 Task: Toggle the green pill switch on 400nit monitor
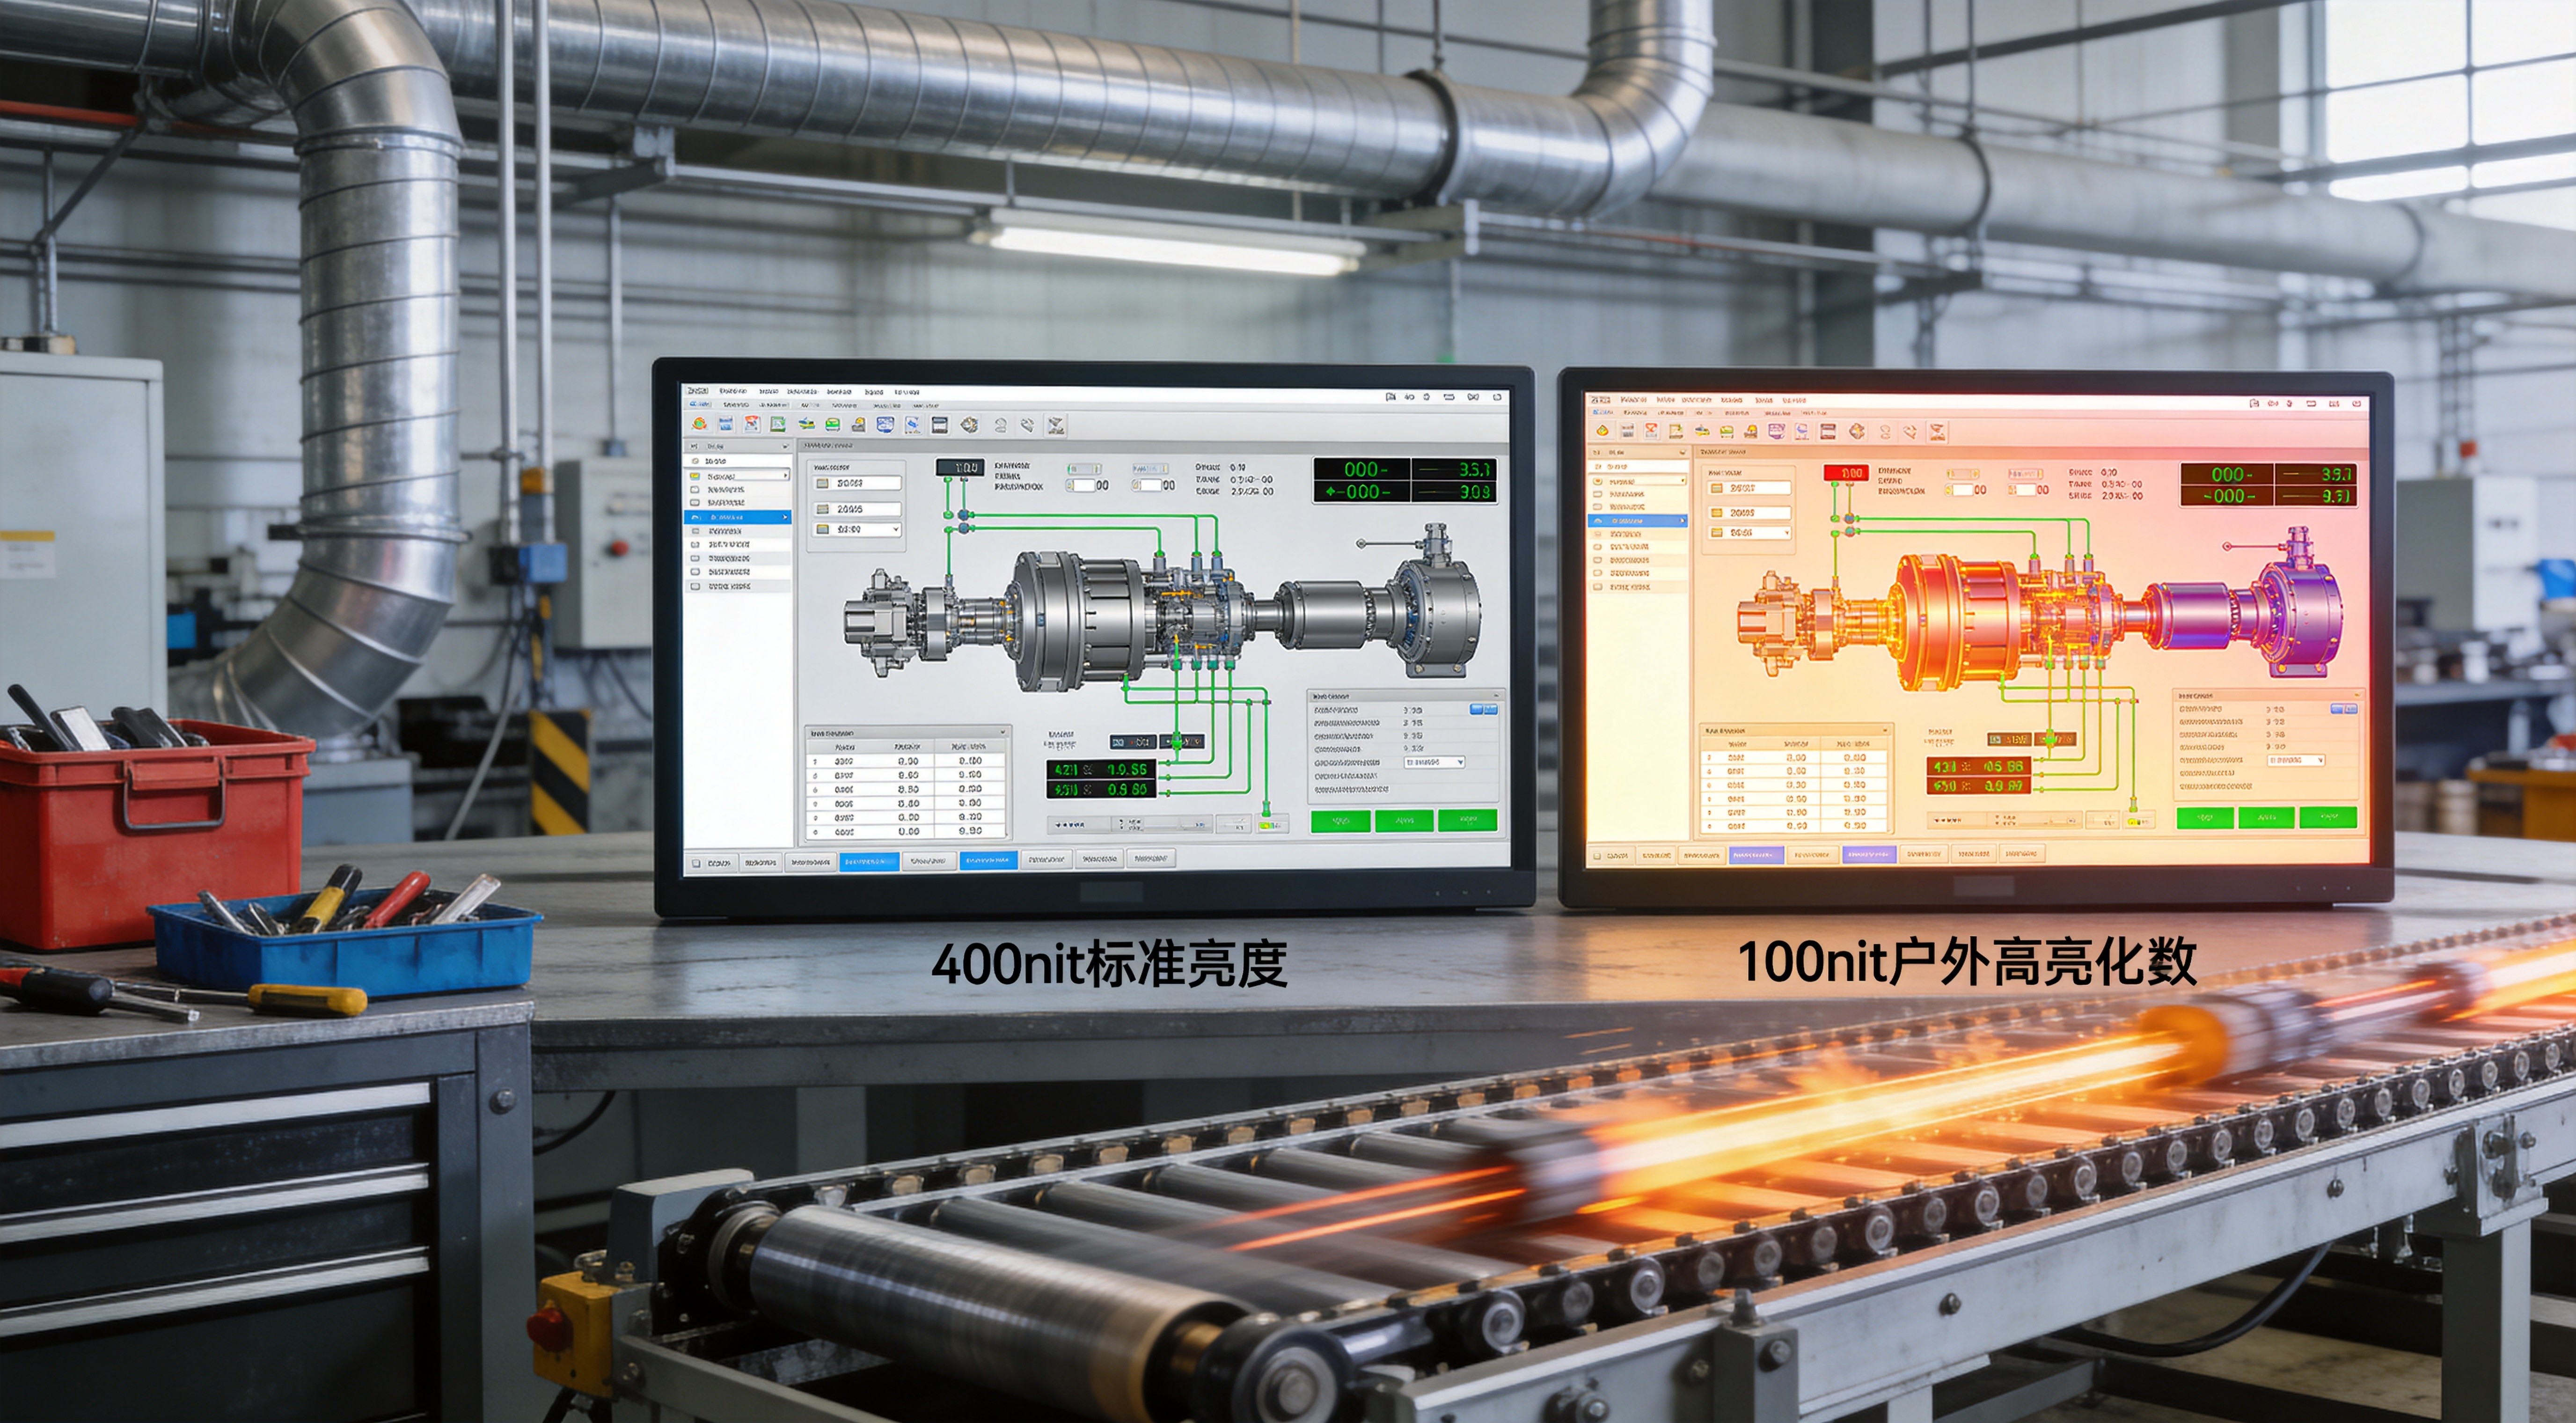1083,468
